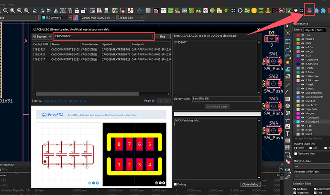Open the Help menu
Viewport: 330px width, 195px height.
[x=11, y=4]
